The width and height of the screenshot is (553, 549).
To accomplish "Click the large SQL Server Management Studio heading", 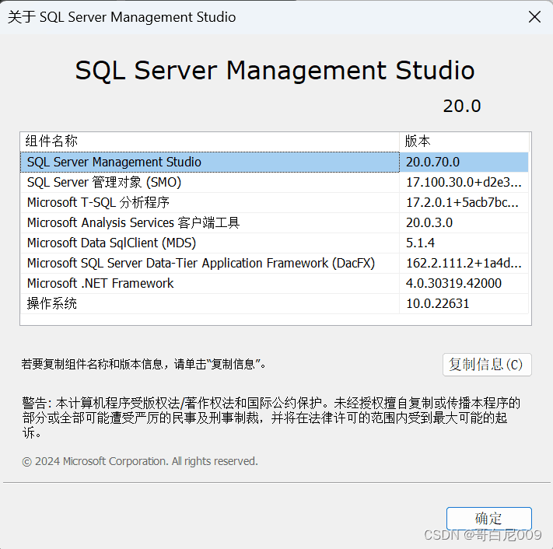I will [275, 70].
